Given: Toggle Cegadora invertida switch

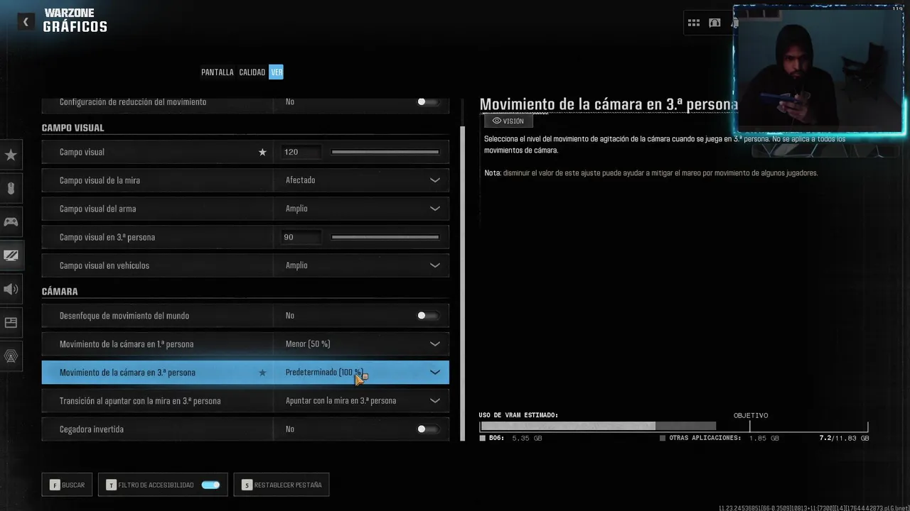Looking at the screenshot, I should (x=427, y=429).
